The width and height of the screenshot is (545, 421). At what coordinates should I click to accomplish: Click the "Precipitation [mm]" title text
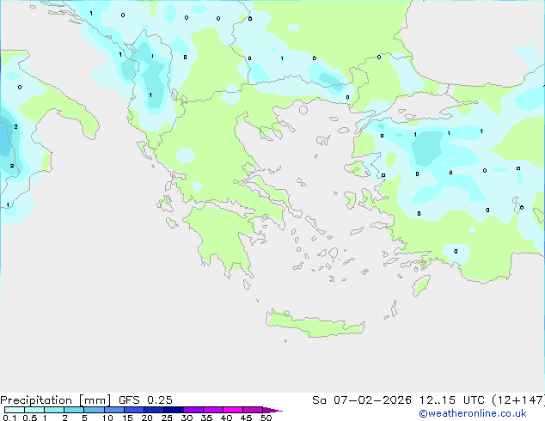(x=56, y=400)
